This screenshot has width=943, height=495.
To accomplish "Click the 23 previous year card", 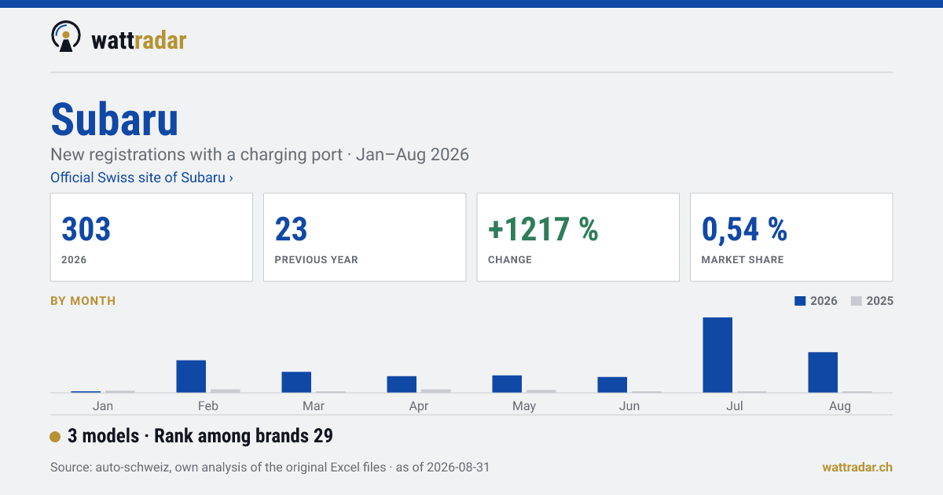I will (365, 237).
